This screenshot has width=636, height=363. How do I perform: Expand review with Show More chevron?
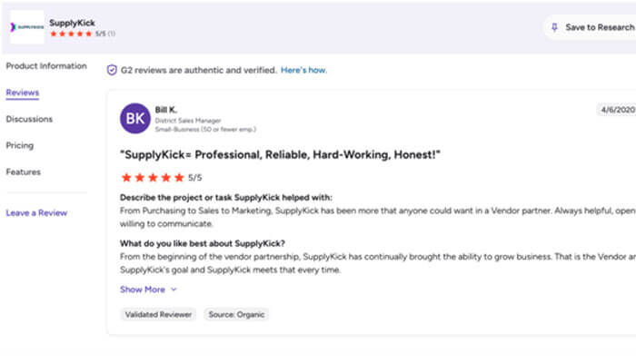pyautogui.click(x=173, y=289)
